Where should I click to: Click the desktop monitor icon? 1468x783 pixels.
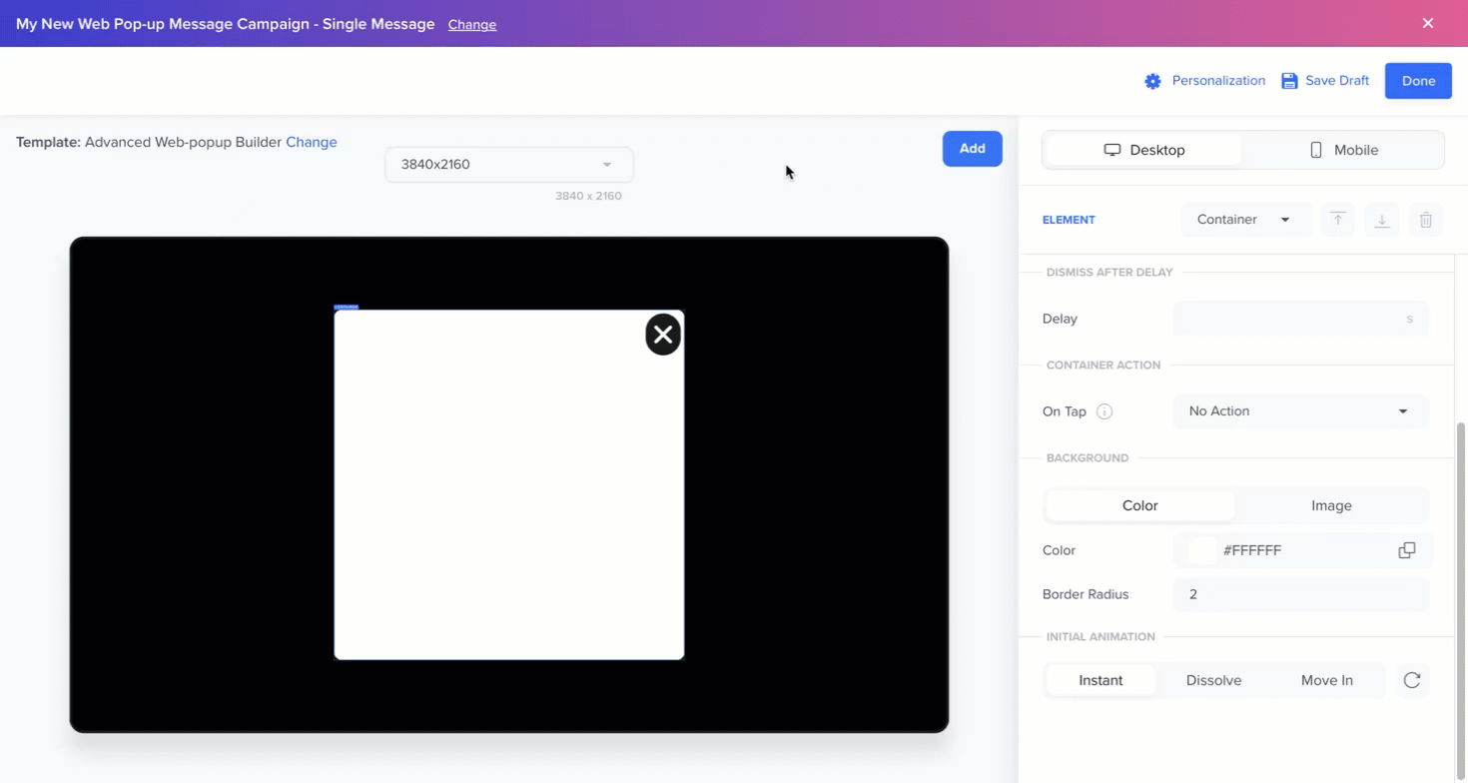[1111, 150]
